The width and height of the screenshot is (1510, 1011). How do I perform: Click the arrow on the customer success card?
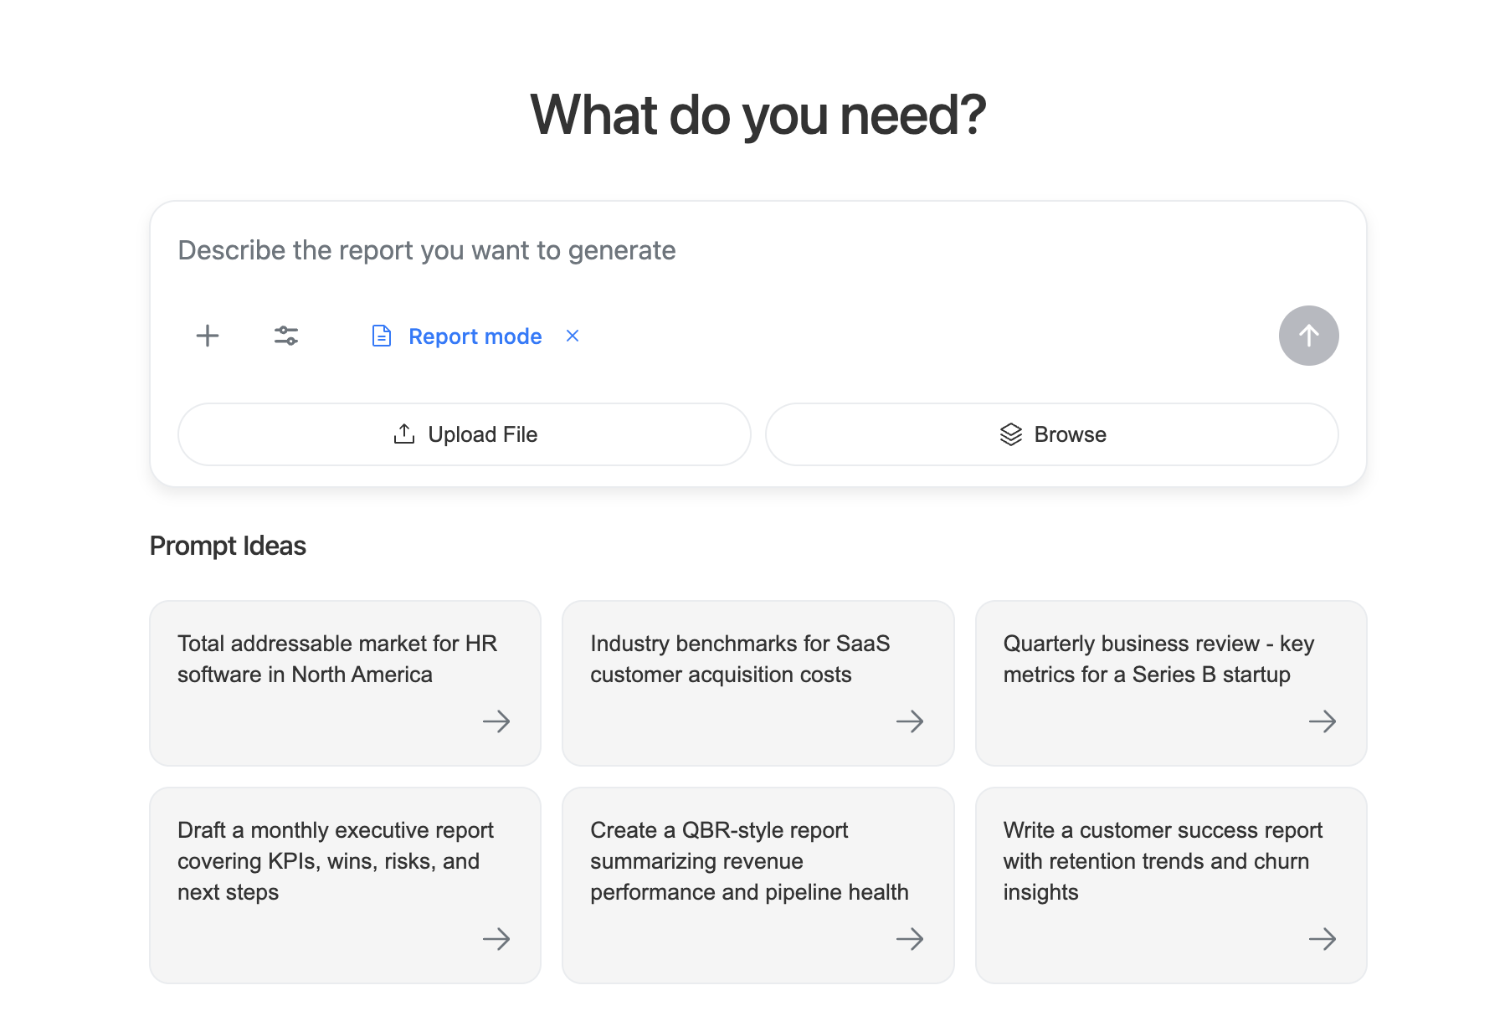(x=1323, y=939)
